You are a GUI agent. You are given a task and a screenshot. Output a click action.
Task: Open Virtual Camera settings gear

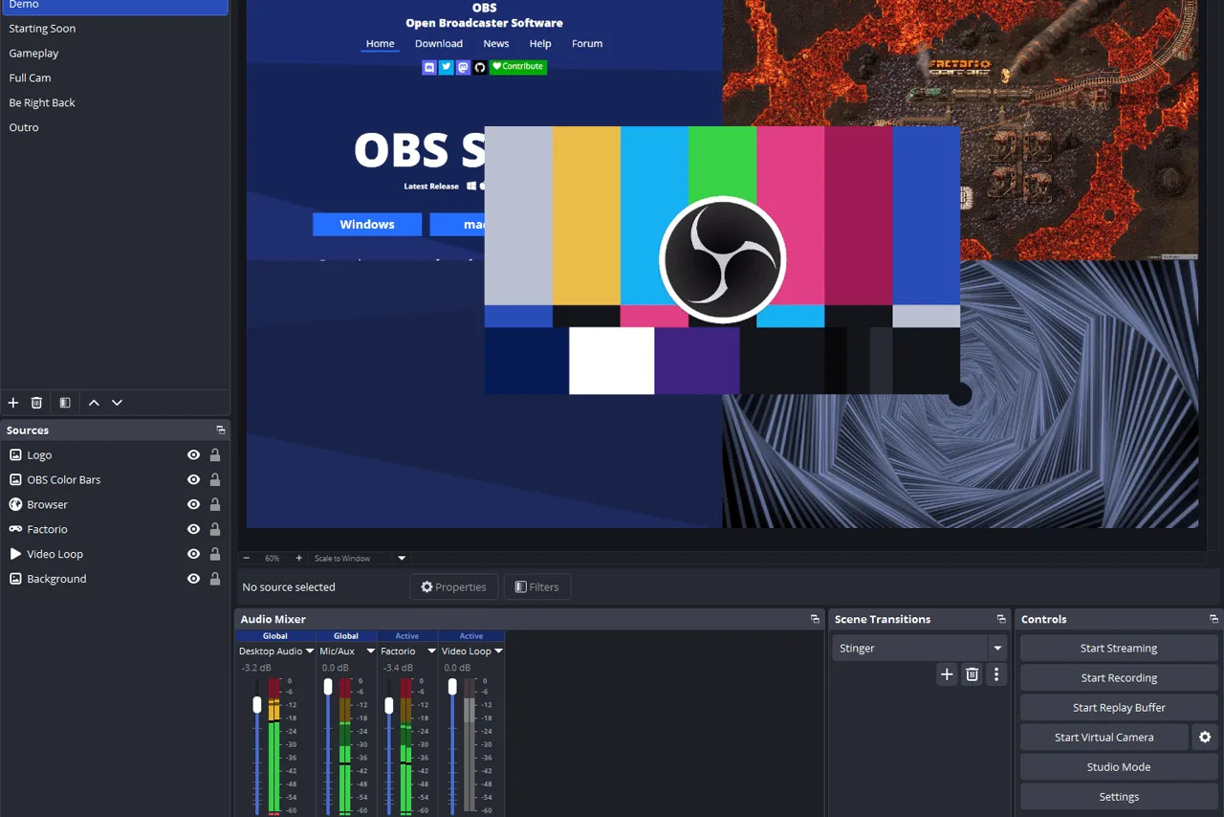(x=1205, y=737)
